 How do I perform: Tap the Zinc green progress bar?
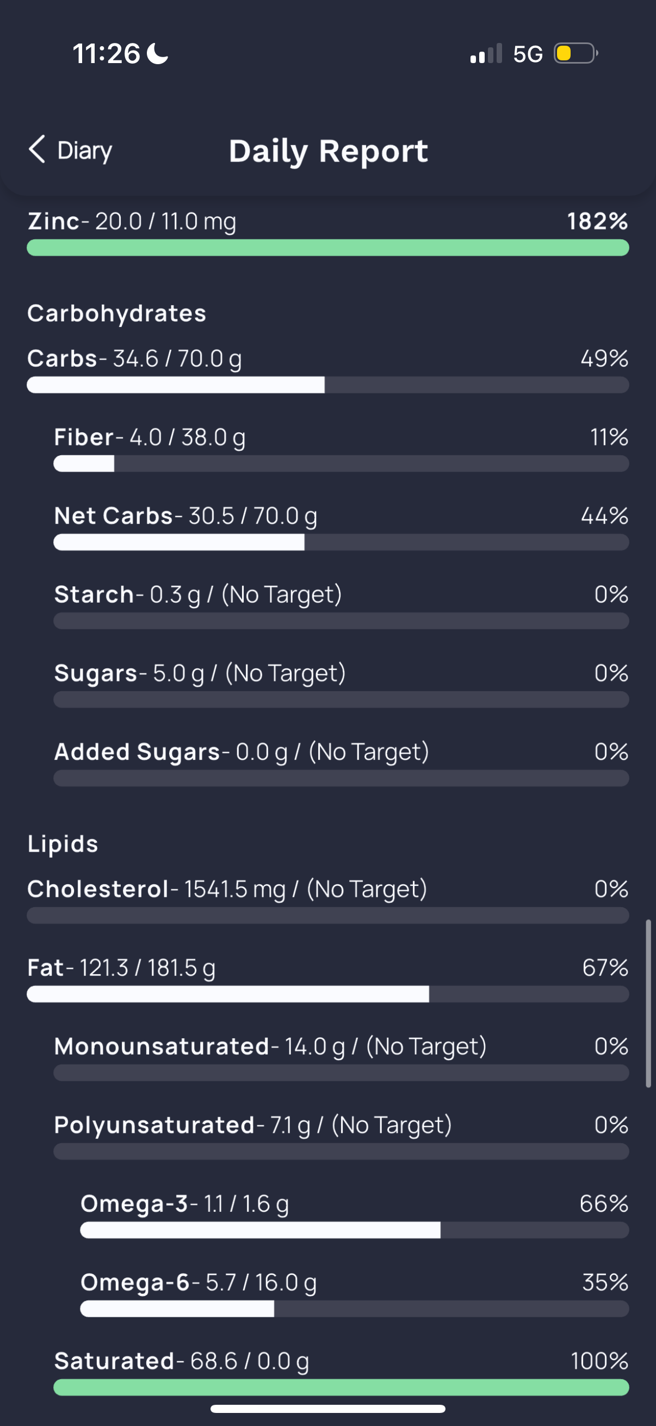point(327,247)
